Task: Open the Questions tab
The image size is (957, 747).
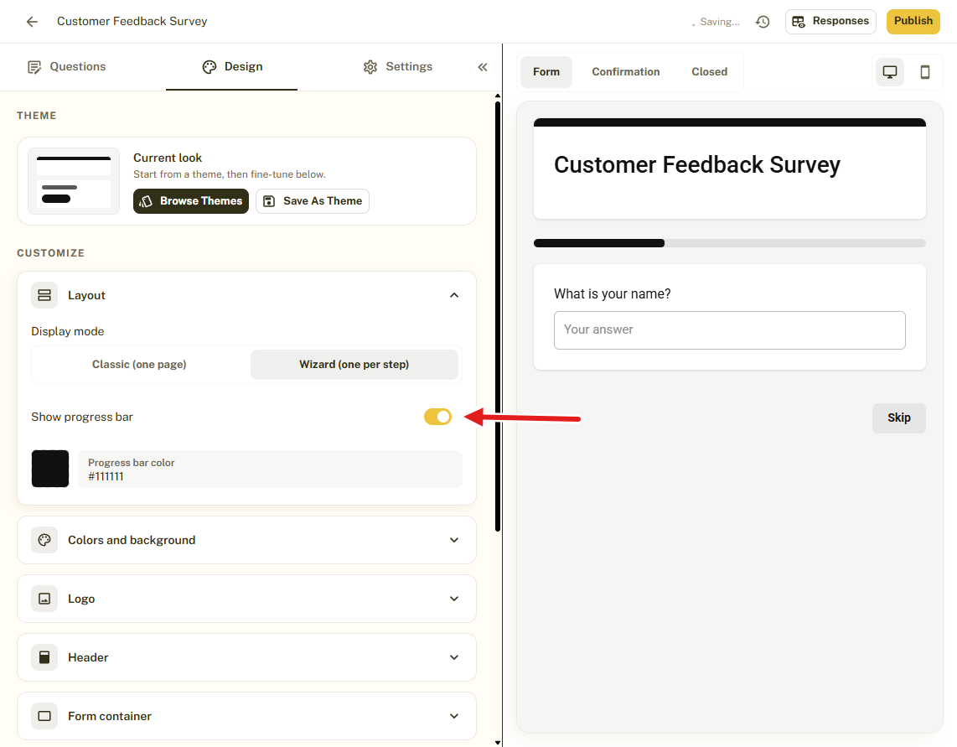Action: [66, 66]
